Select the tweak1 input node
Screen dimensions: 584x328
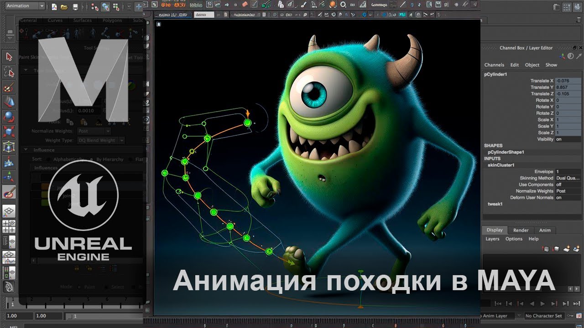[x=495, y=204]
